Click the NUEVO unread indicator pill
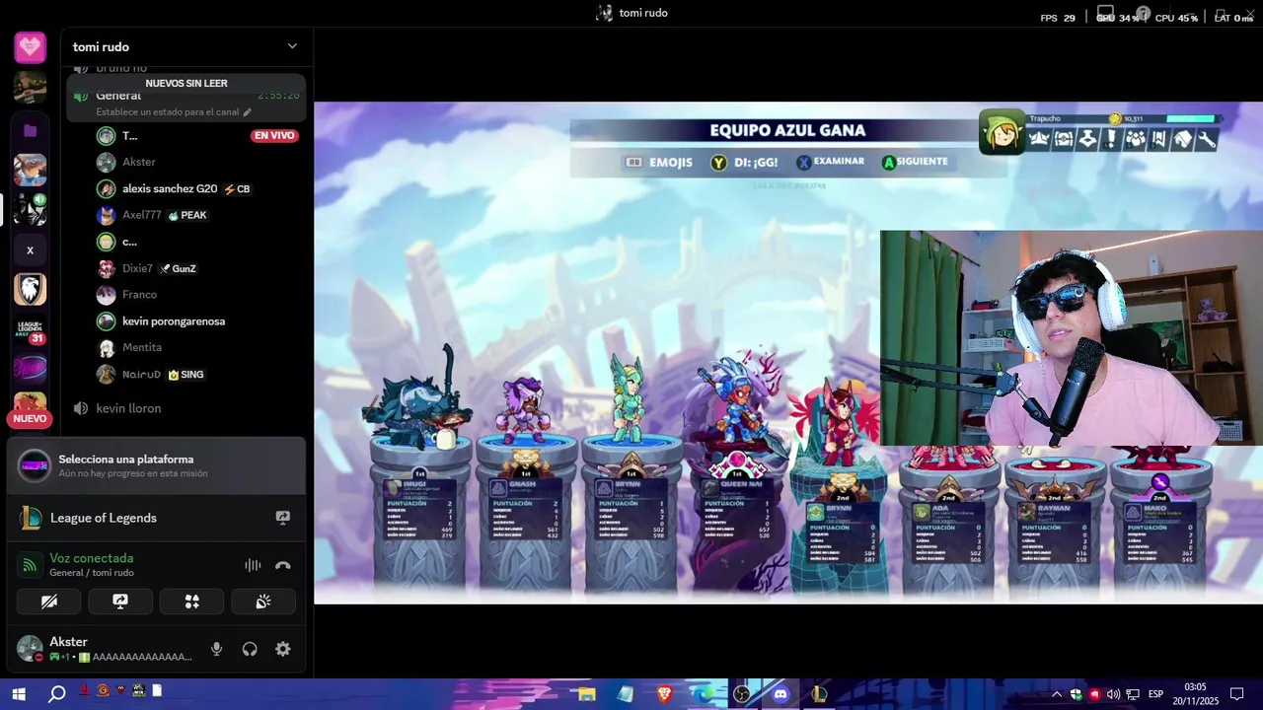 click(x=30, y=419)
